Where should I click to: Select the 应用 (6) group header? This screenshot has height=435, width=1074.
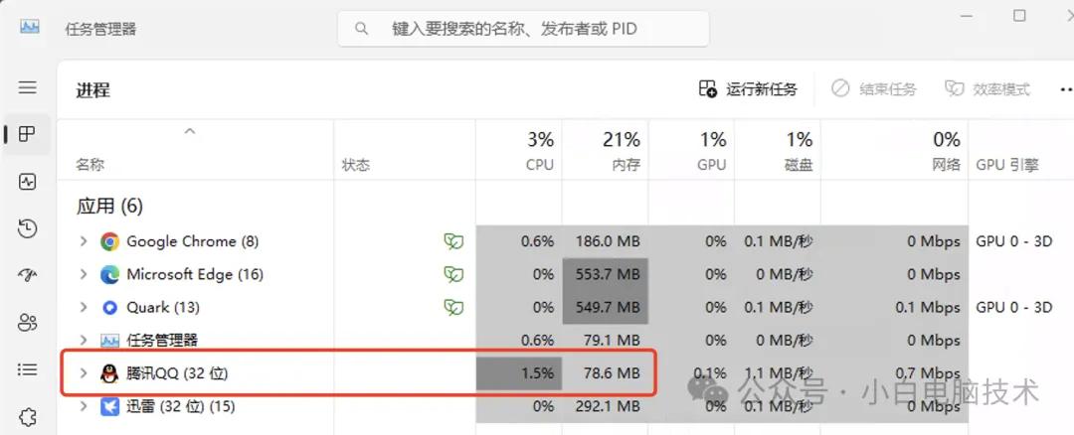pos(109,206)
